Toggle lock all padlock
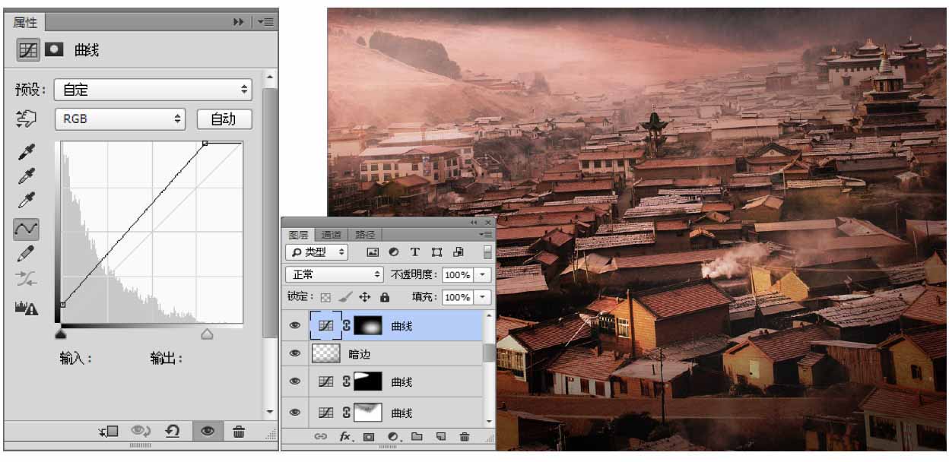 [385, 297]
